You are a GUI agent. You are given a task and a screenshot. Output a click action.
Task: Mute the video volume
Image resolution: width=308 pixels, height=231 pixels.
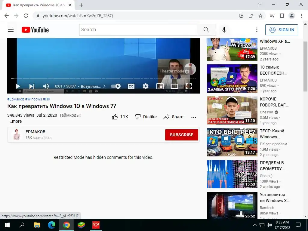[46, 86]
